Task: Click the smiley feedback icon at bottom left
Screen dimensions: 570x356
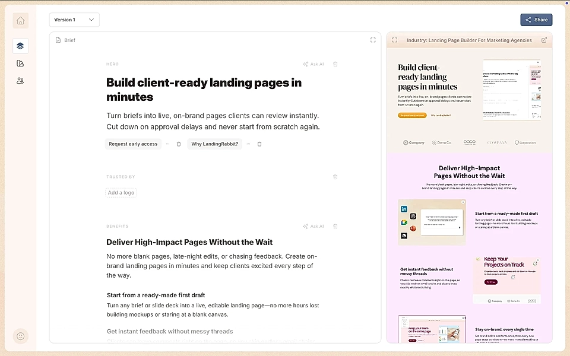Action: click(x=20, y=336)
